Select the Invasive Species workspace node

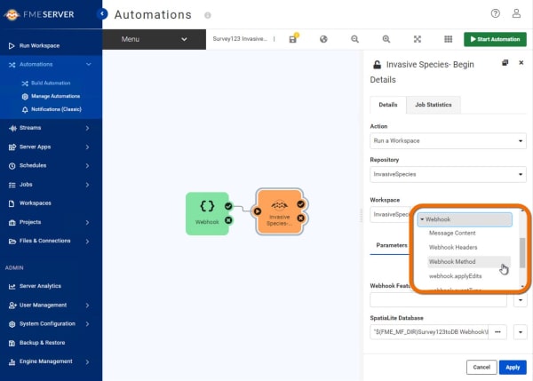[279, 212]
